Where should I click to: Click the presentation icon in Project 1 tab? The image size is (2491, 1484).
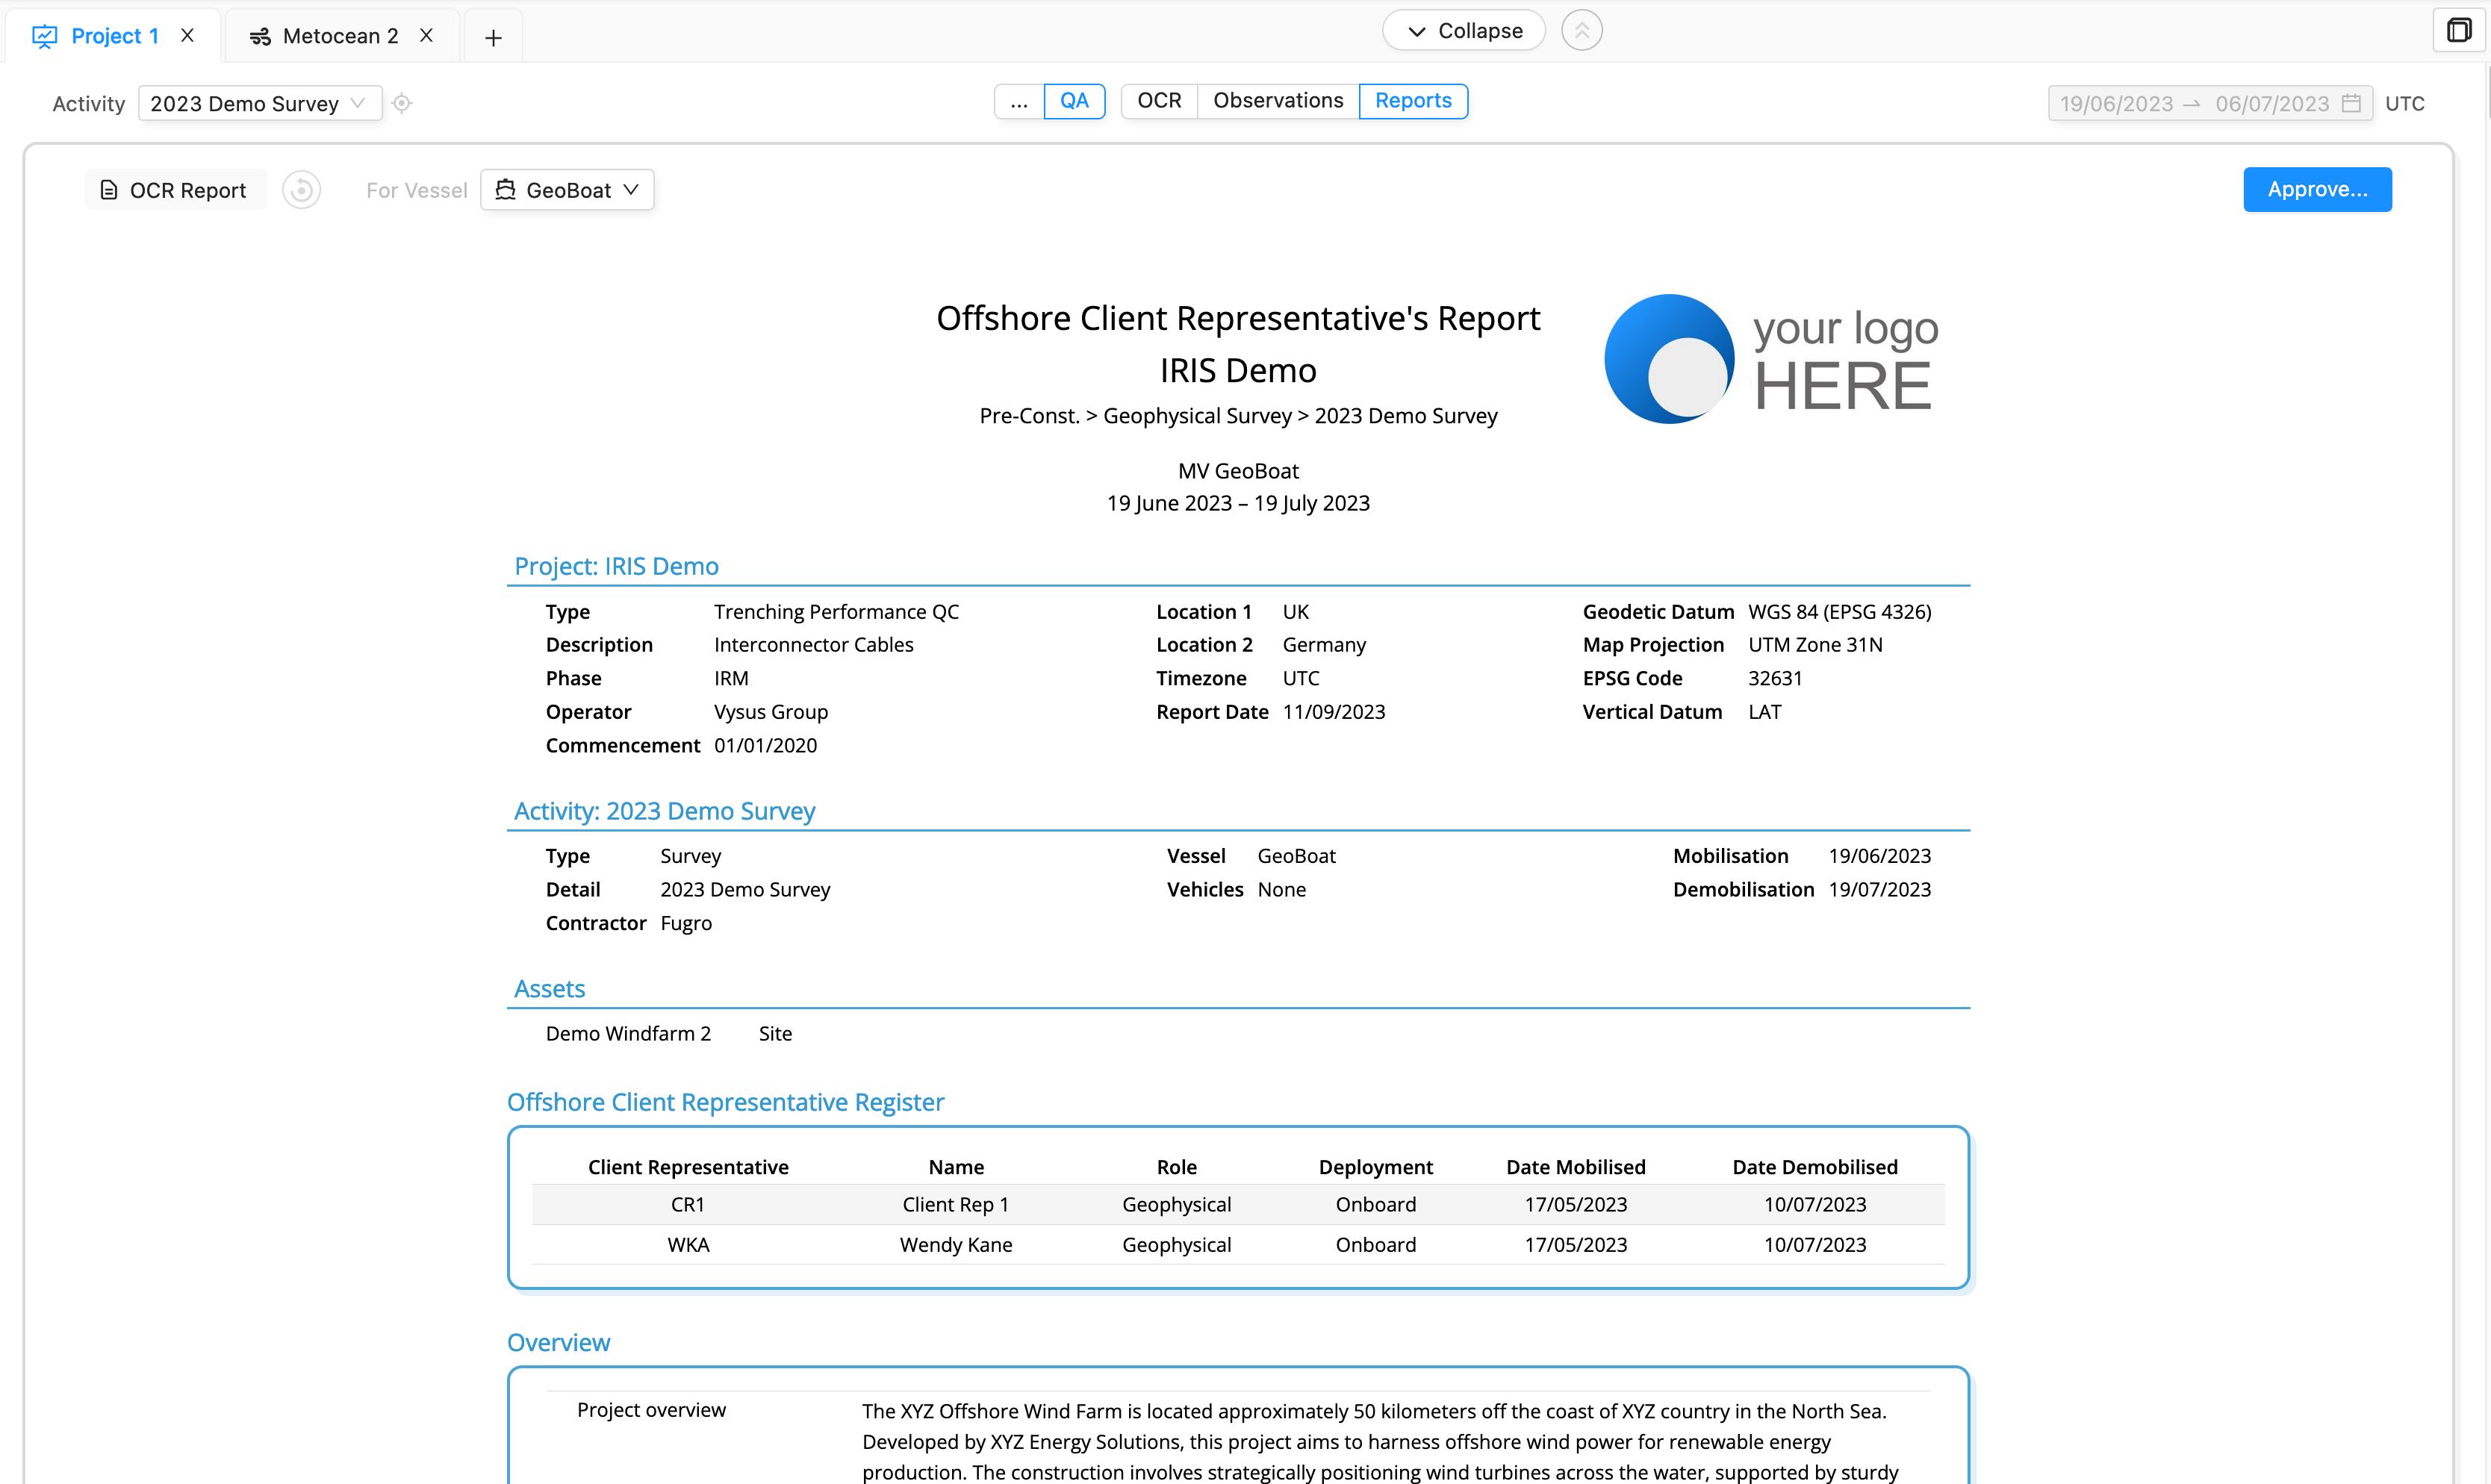[x=44, y=37]
